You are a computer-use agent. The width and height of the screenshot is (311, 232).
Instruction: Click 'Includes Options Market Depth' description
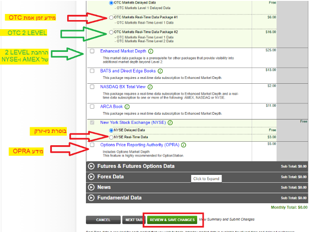(x=126, y=152)
